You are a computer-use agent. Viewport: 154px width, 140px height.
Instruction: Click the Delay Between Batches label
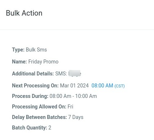point(39,117)
